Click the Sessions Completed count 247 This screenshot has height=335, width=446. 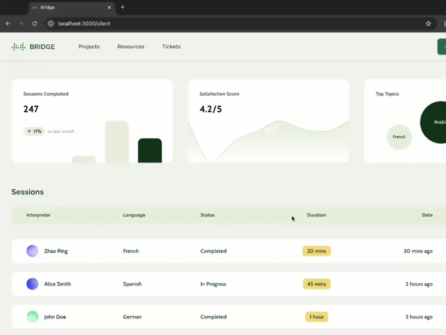31,109
